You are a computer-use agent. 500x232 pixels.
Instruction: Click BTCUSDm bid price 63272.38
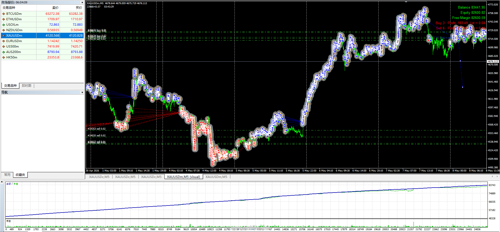pos(52,14)
